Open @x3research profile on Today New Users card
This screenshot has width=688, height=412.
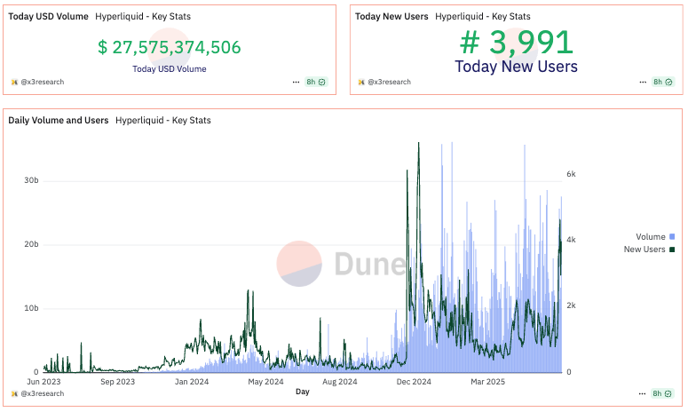click(390, 82)
